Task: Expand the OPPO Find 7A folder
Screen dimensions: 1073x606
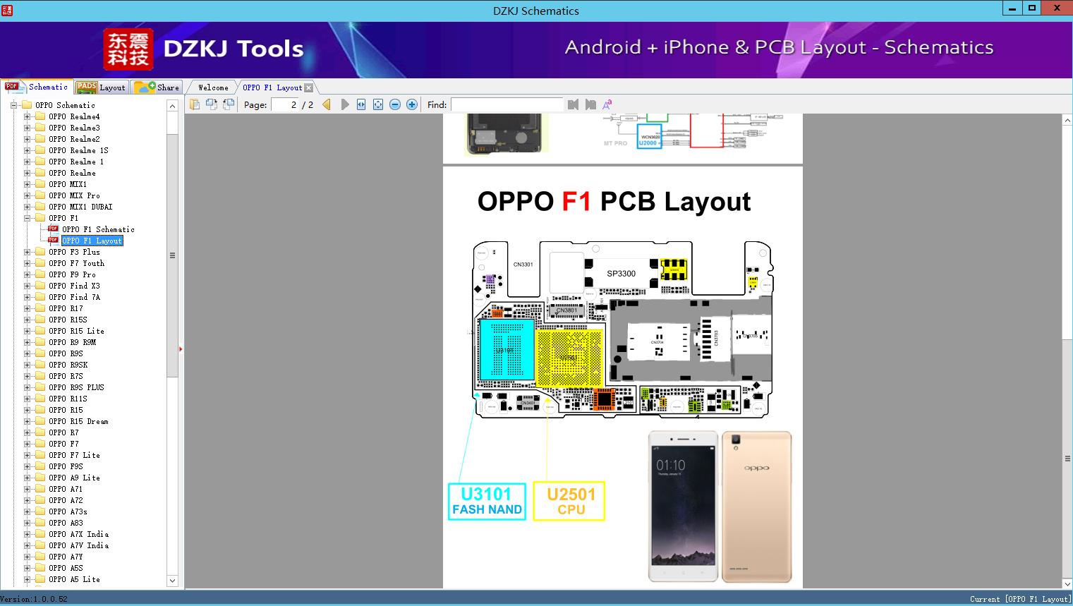Action: click(27, 297)
